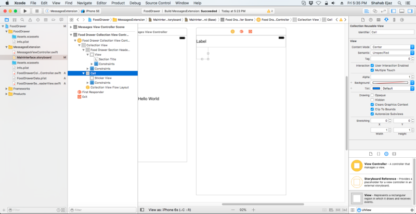Show the Project navigator folder icon
The height and width of the screenshot is (214, 416).
point(7,20)
